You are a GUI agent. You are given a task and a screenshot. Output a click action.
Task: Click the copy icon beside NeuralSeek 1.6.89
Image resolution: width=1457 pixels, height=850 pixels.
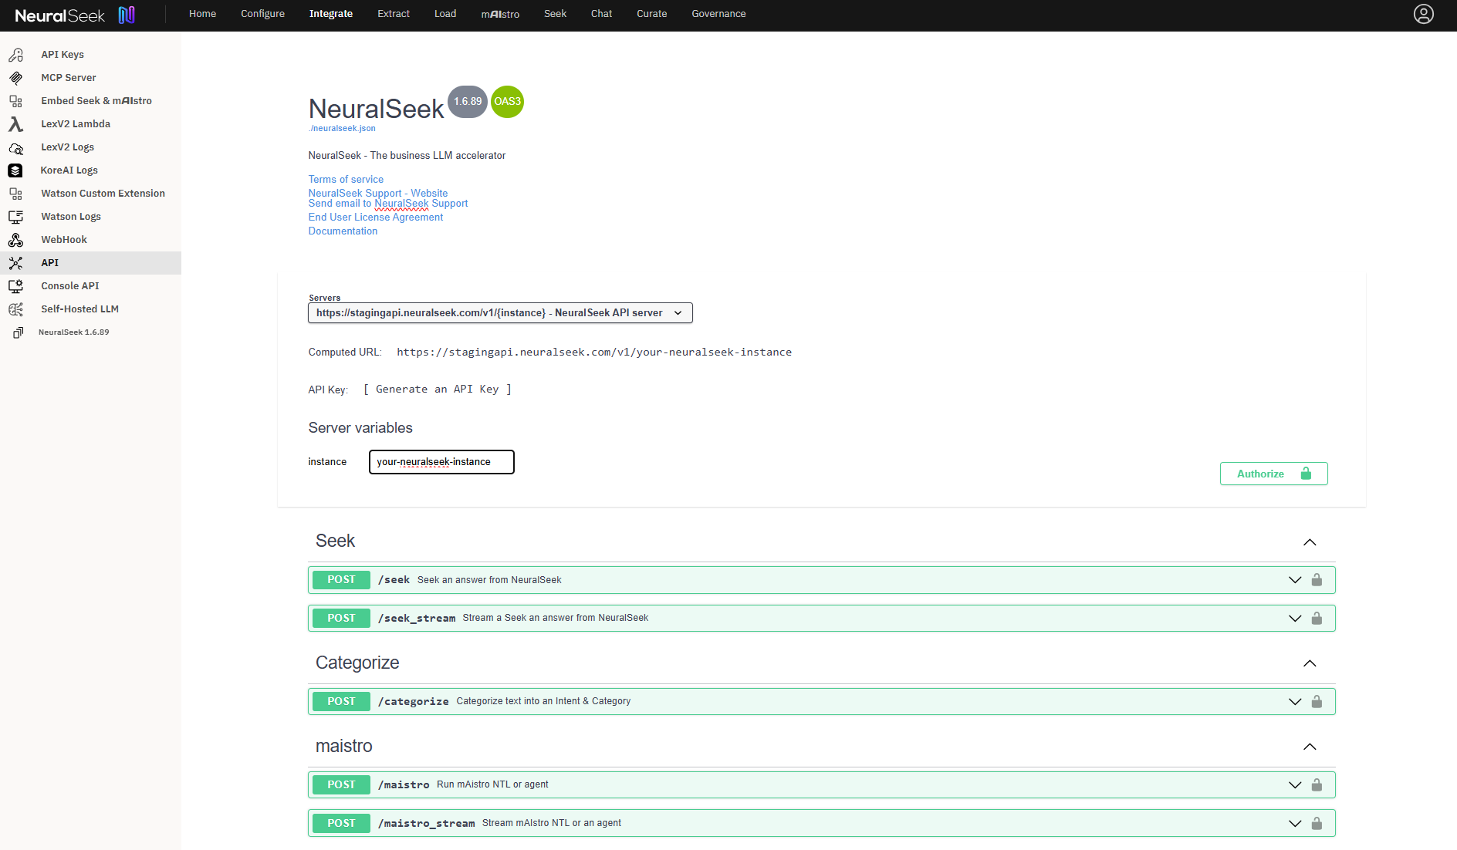(x=18, y=332)
